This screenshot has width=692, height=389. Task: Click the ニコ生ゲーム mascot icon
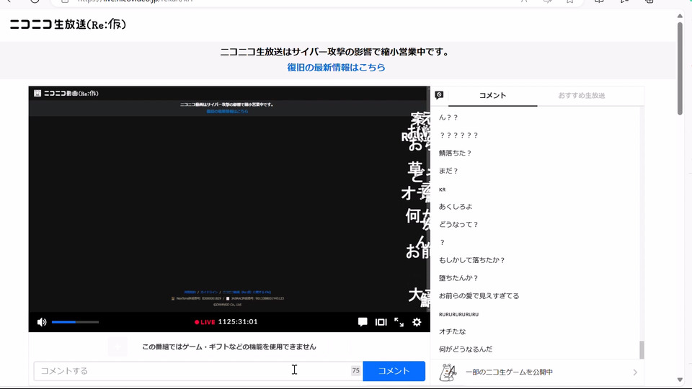coord(448,372)
